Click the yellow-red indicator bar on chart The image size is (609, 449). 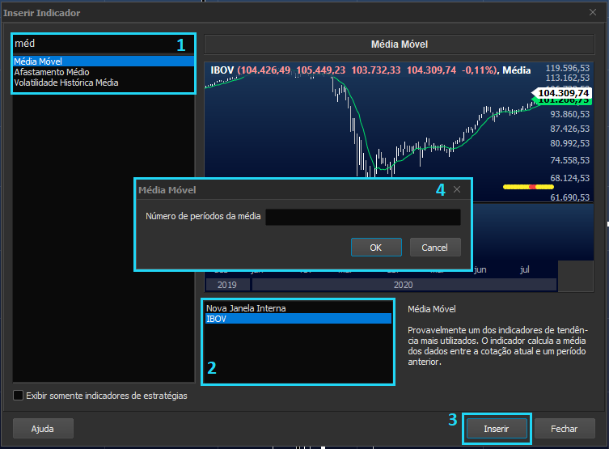point(528,187)
